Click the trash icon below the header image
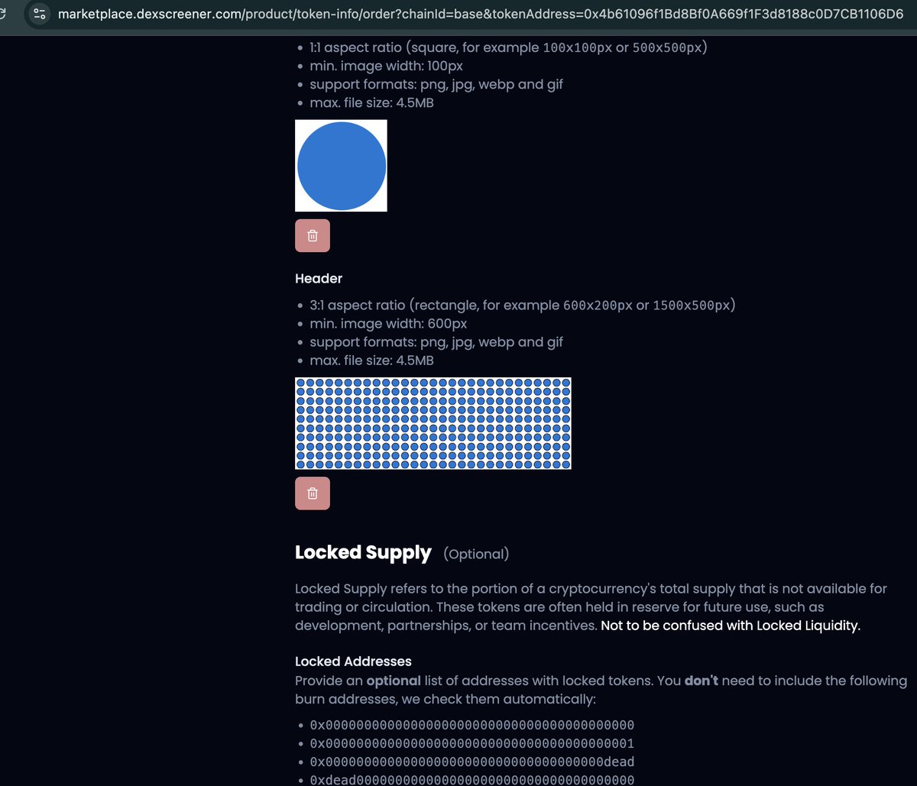Image resolution: width=917 pixels, height=786 pixels. pyautogui.click(x=312, y=493)
